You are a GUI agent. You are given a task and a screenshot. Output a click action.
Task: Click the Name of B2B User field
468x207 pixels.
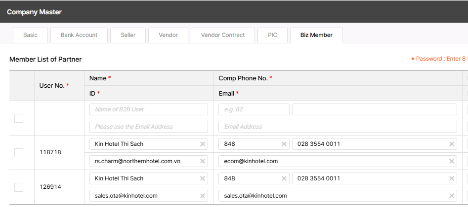point(148,109)
